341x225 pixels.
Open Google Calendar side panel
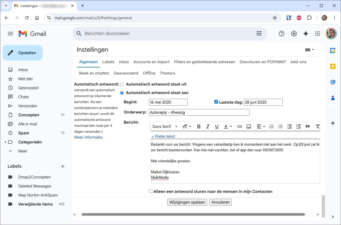tap(333, 51)
